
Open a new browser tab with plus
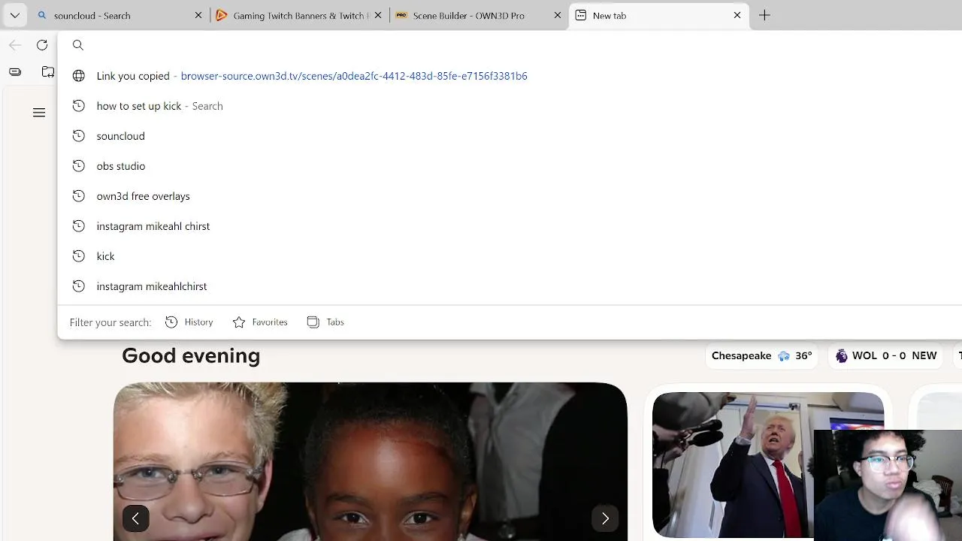[x=764, y=15]
